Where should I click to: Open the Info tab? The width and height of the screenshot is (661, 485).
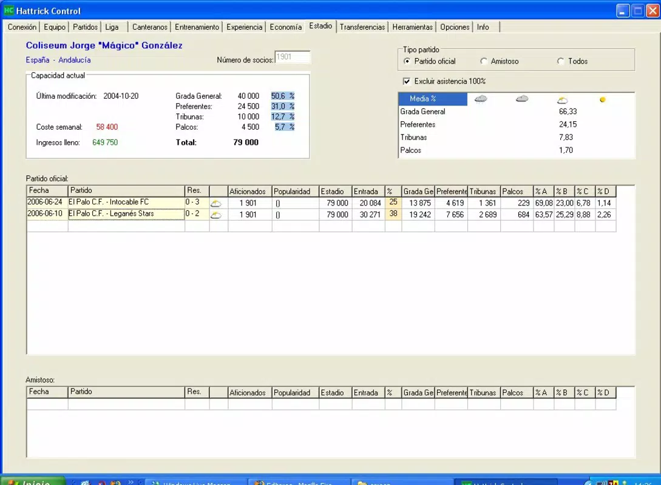click(x=483, y=27)
